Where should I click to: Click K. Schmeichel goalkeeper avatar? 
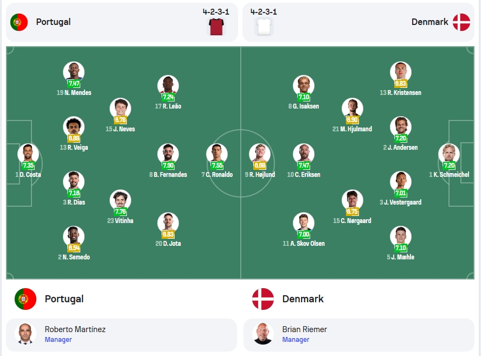point(449,154)
